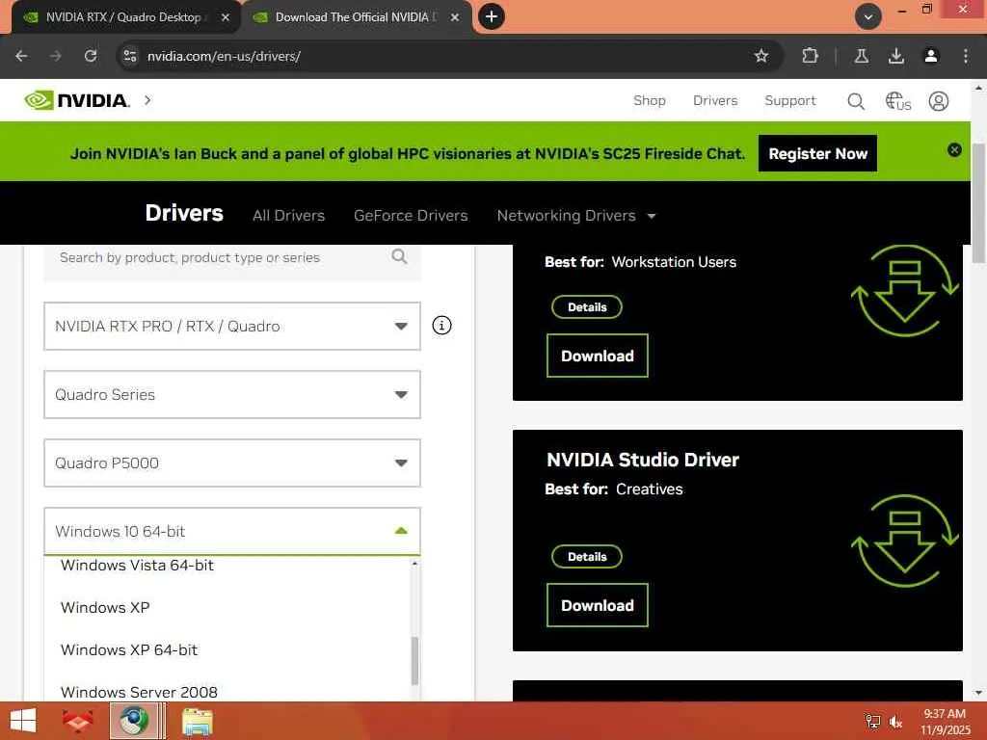The height and width of the screenshot is (740, 987).
Task: Reload the NVIDIA drivers page
Action: pos(91,56)
